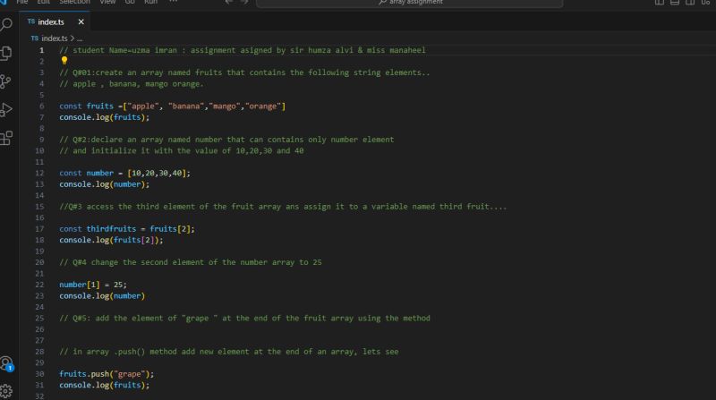
Task: Open the Go menu
Action: point(130,3)
